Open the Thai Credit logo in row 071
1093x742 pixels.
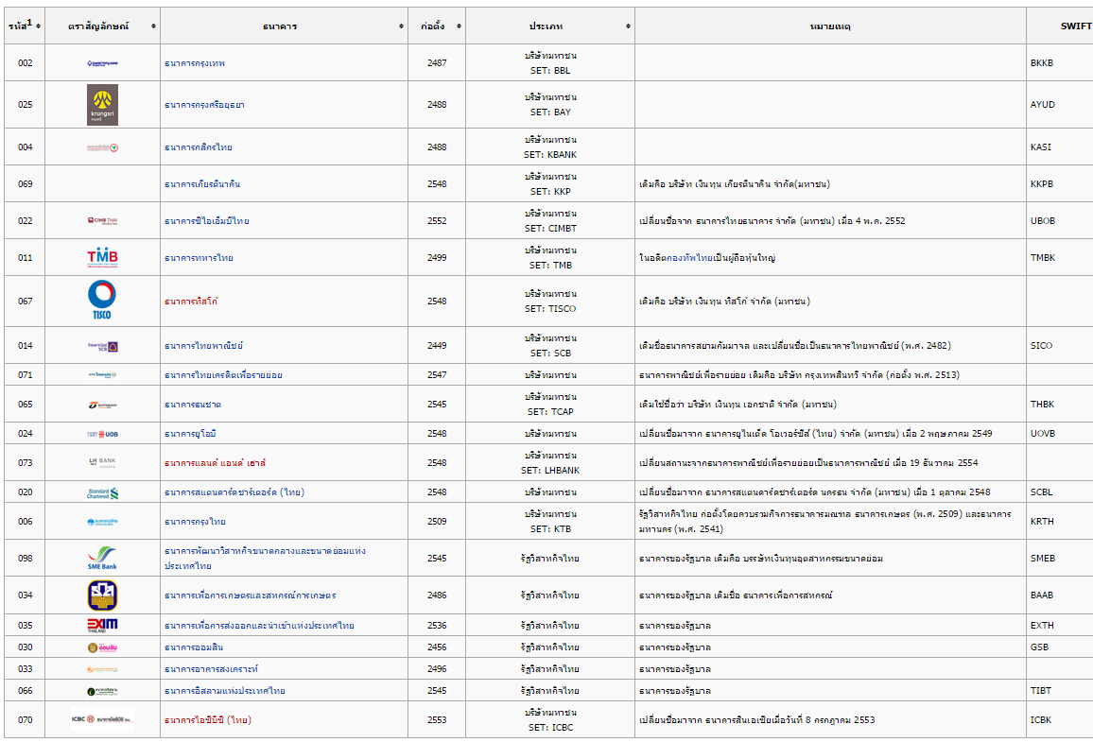pyautogui.click(x=102, y=375)
